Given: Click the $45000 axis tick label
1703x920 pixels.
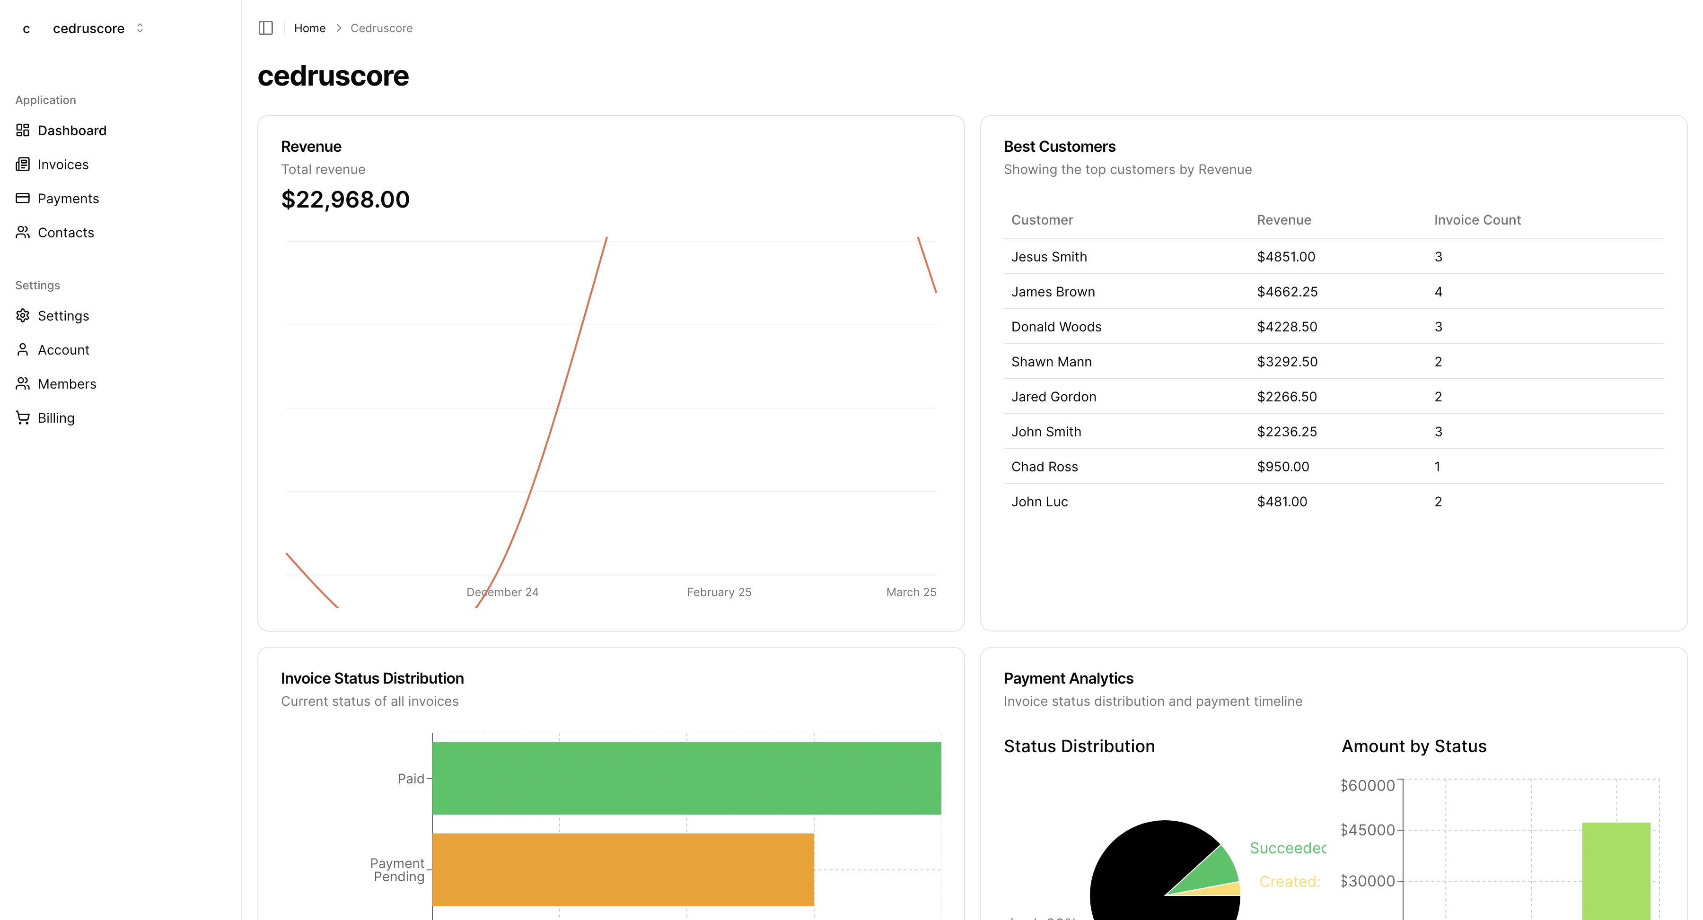Looking at the screenshot, I should coord(1367,830).
